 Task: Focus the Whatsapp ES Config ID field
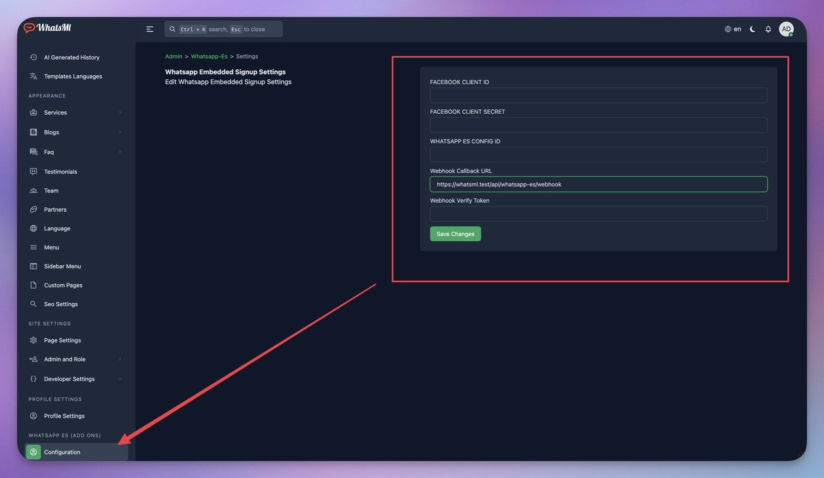point(599,154)
